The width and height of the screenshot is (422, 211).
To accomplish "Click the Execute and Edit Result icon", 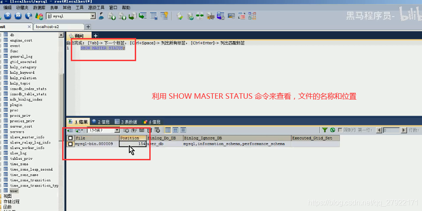I will (29, 16).
